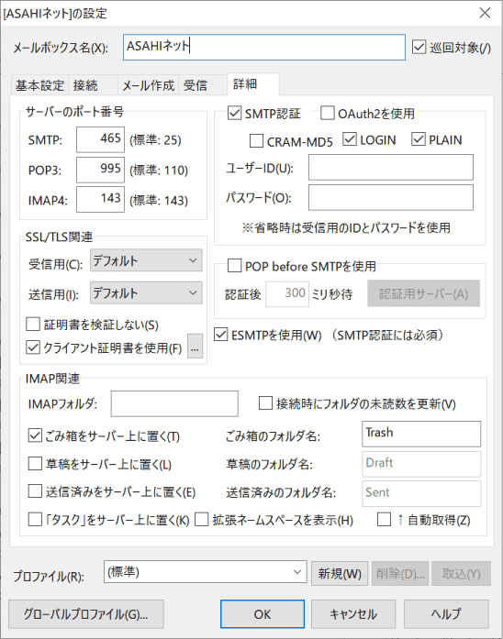Click the IMAPフォルダ text field
Screen dimensions: 503x639
click(x=174, y=404)
